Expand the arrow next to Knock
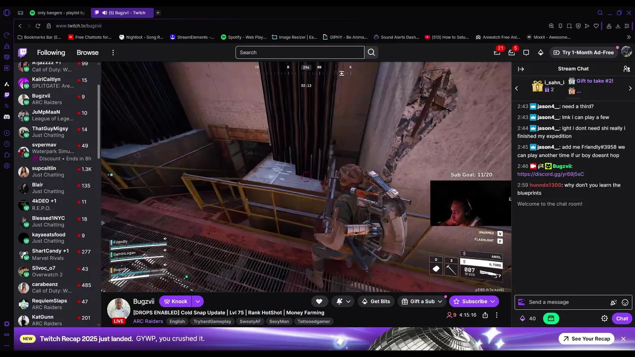 pyautogui.click(x=197, y=301)
